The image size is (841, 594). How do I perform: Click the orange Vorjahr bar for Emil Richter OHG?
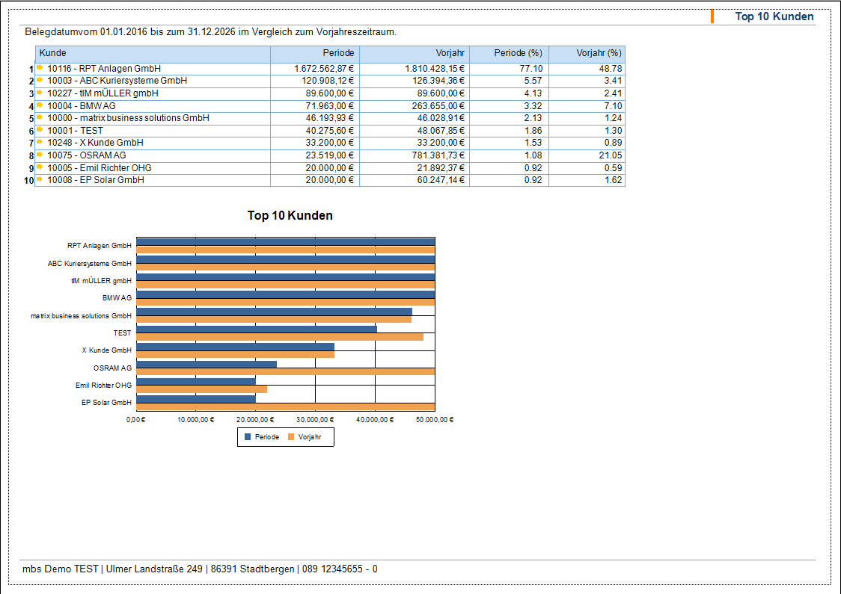click(202, 389)
